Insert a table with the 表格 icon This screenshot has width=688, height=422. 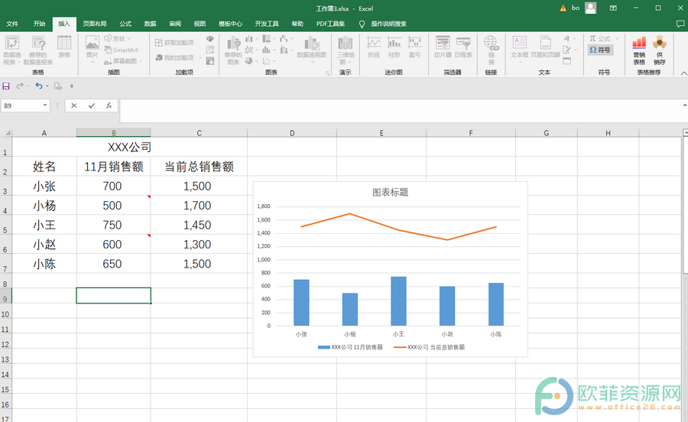pyautogui.click(x=64, y=47)
